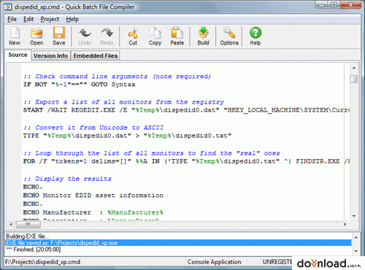
Task: Click the New file toolbar icon
Action: tap(15, 33)
